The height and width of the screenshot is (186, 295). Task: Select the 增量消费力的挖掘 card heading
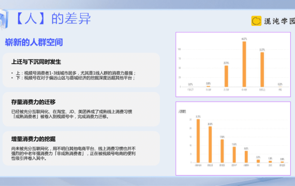point(33,139)
